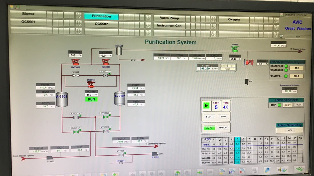Click the HV3303A red control valve icon
Viewport: 314px width, 176px height.
[76, 62]
